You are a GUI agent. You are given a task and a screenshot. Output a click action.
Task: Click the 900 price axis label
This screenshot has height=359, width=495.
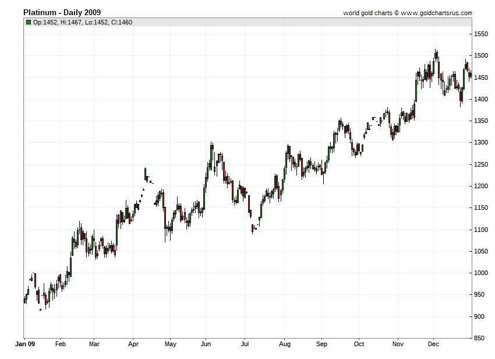[x=479, y=316]
